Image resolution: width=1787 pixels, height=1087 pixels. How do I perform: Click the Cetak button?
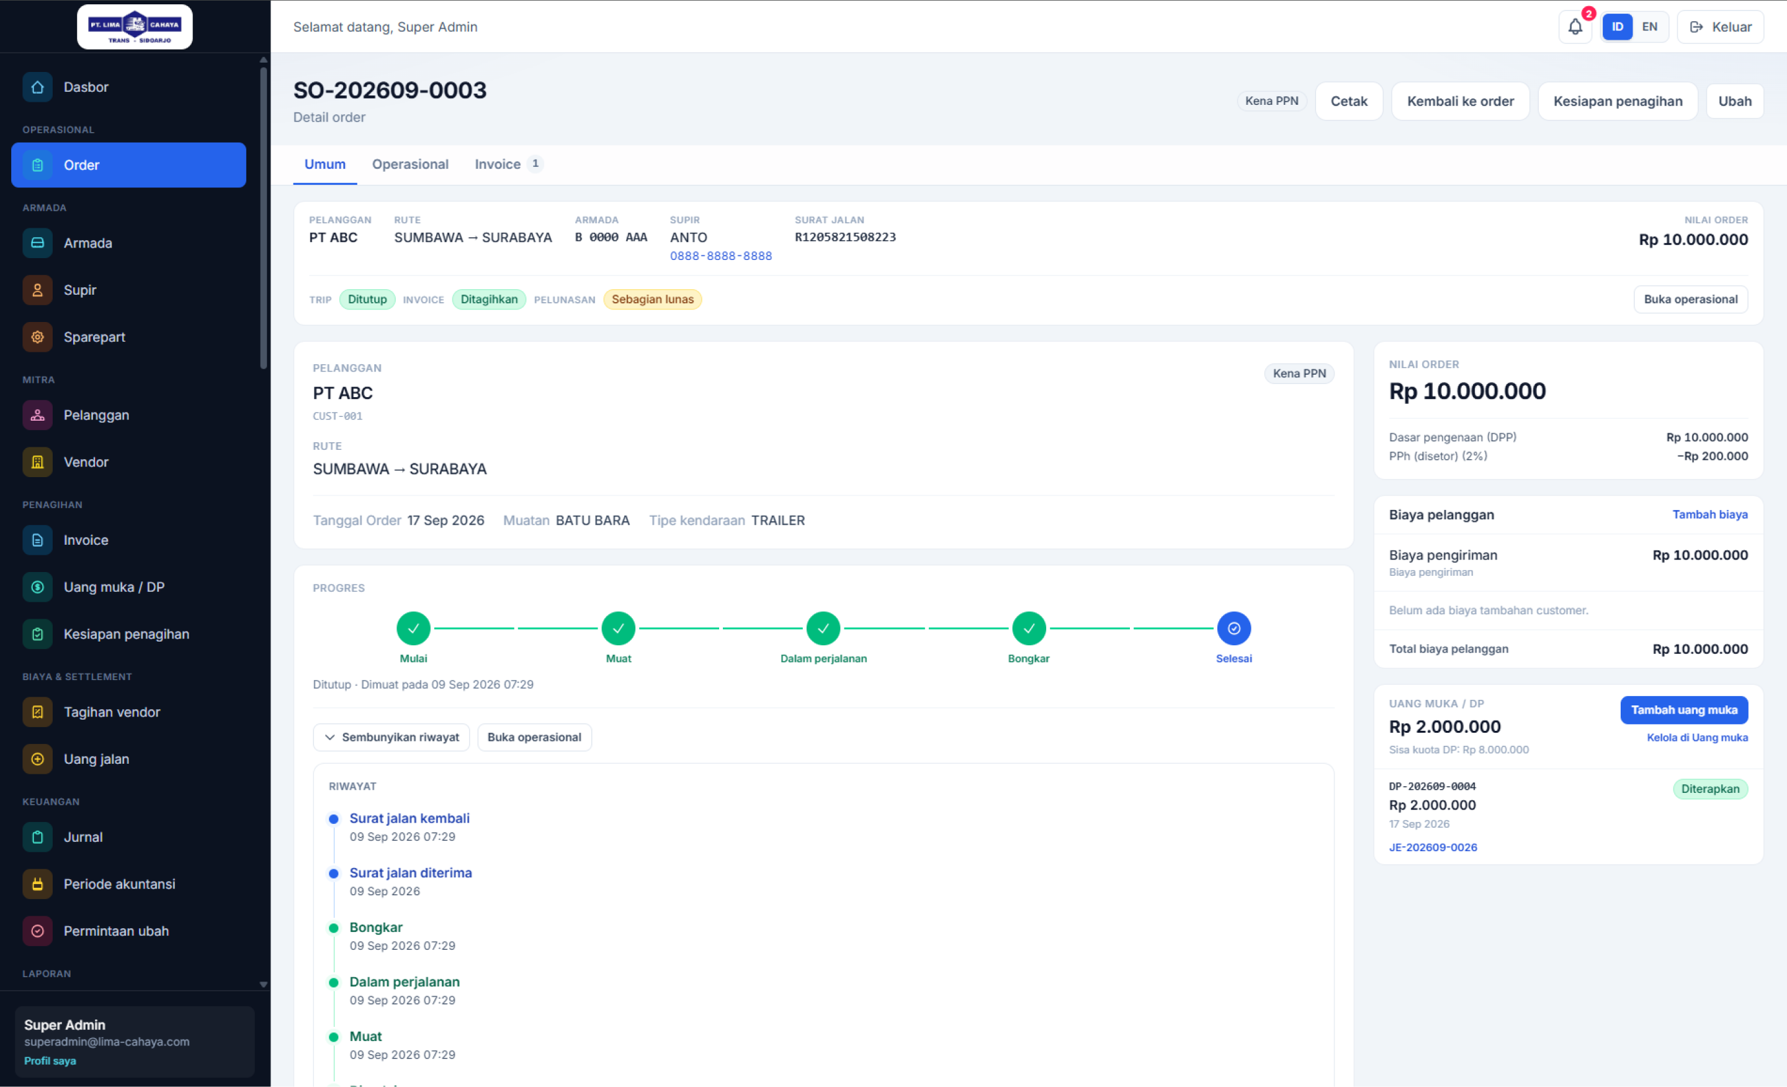pyautogui.click(x=1349, y=102)
